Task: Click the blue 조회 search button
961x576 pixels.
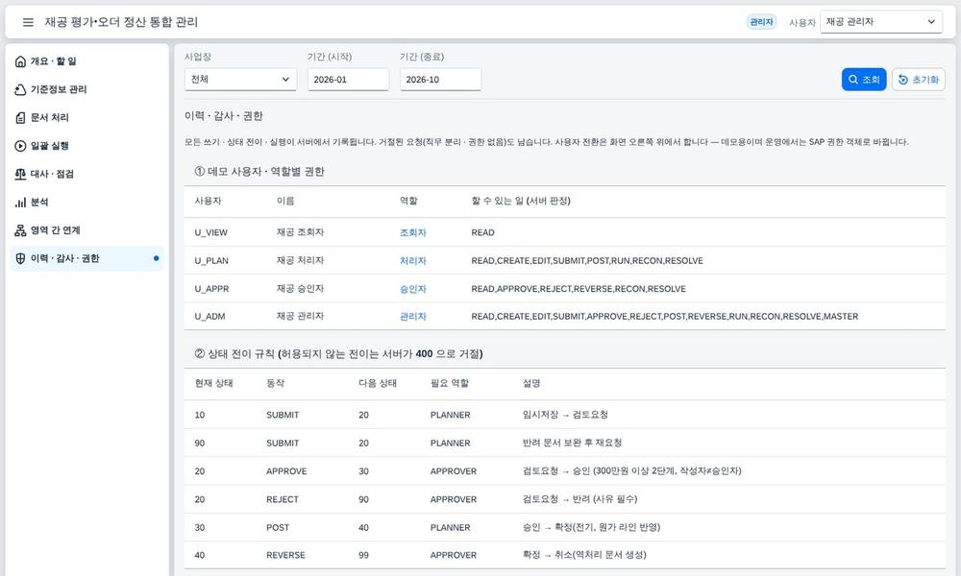Action: click(864, 80)
